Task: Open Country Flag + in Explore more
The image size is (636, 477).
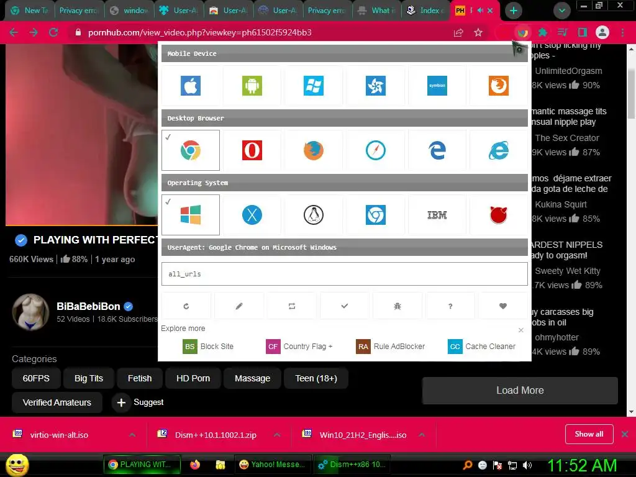Action: (x=299, y=347)
